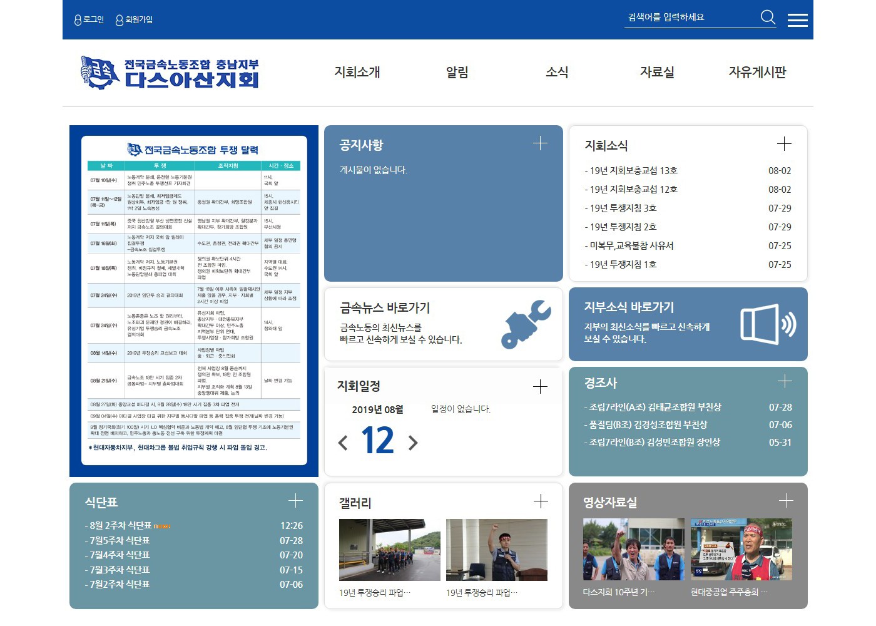
Task: Expand 공지사항 with the plus icon
Action: [540, 143]
